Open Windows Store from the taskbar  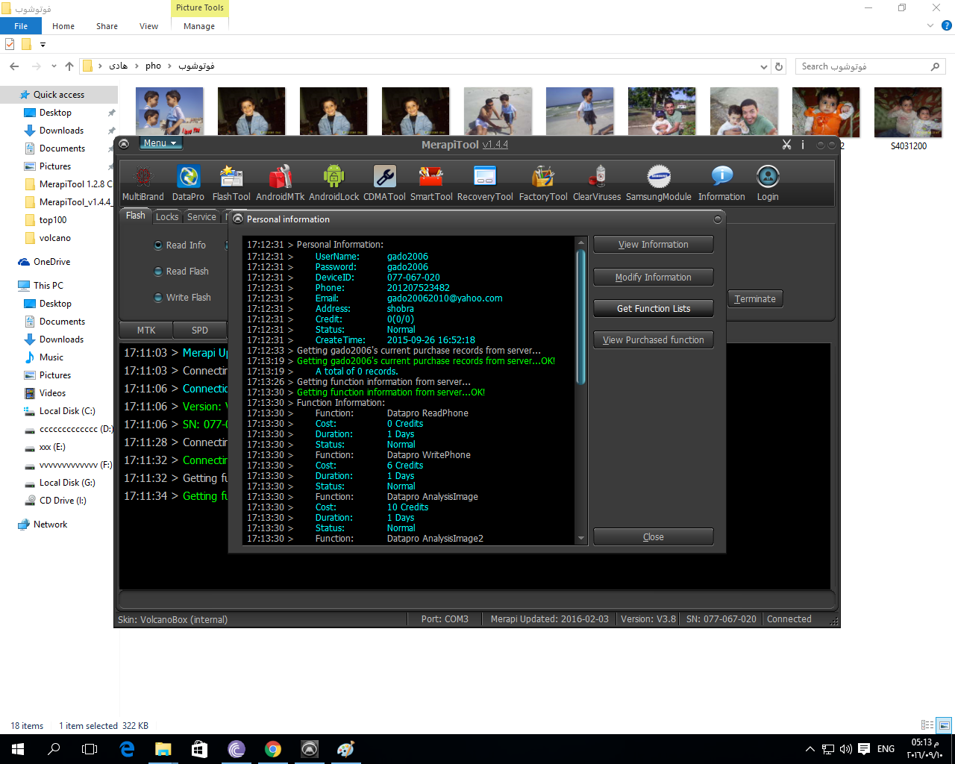199,749
